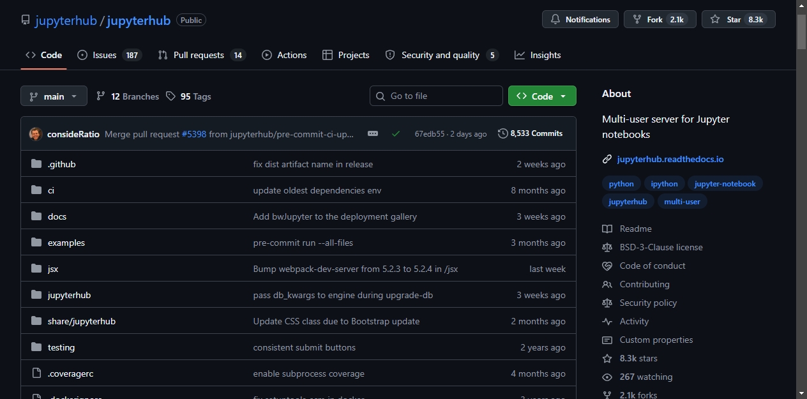Viewport: 807px width, 399px height.
Task: Open the jupyterhub source folder
Action: tap(70, 295)
